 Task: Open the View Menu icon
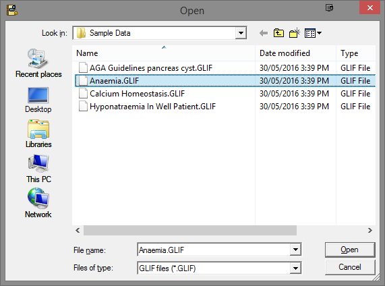(313, 33)
